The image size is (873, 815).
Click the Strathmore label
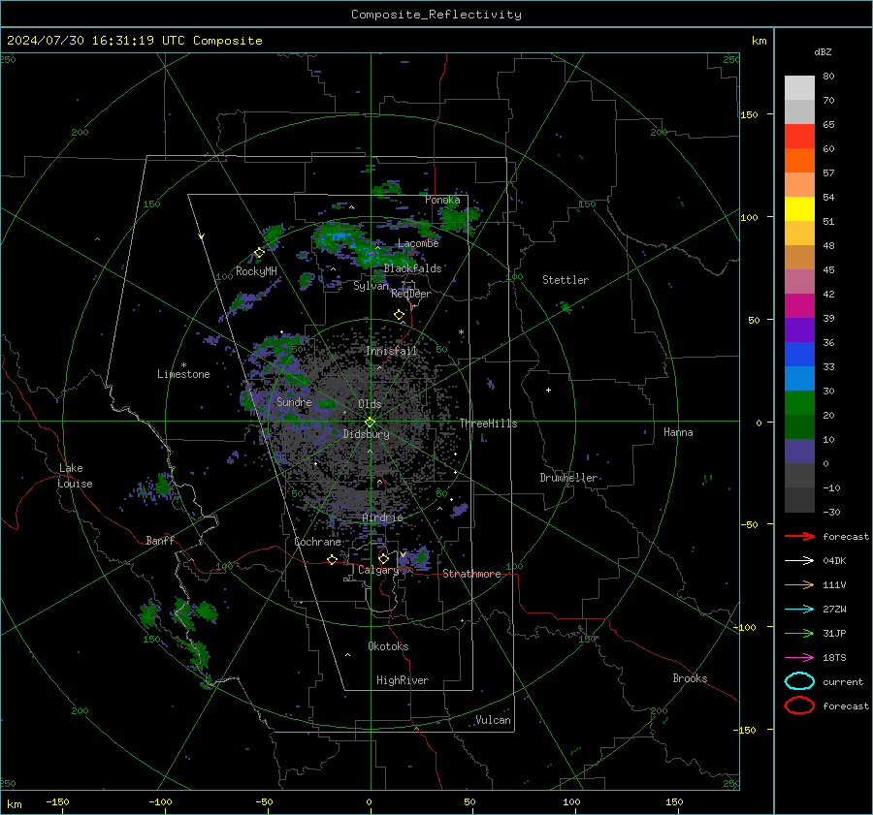(x=471, y=574)
